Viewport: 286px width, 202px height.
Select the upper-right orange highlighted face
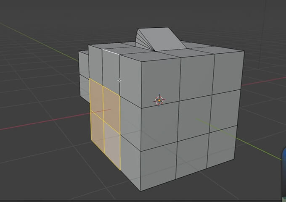coord(111,100)
